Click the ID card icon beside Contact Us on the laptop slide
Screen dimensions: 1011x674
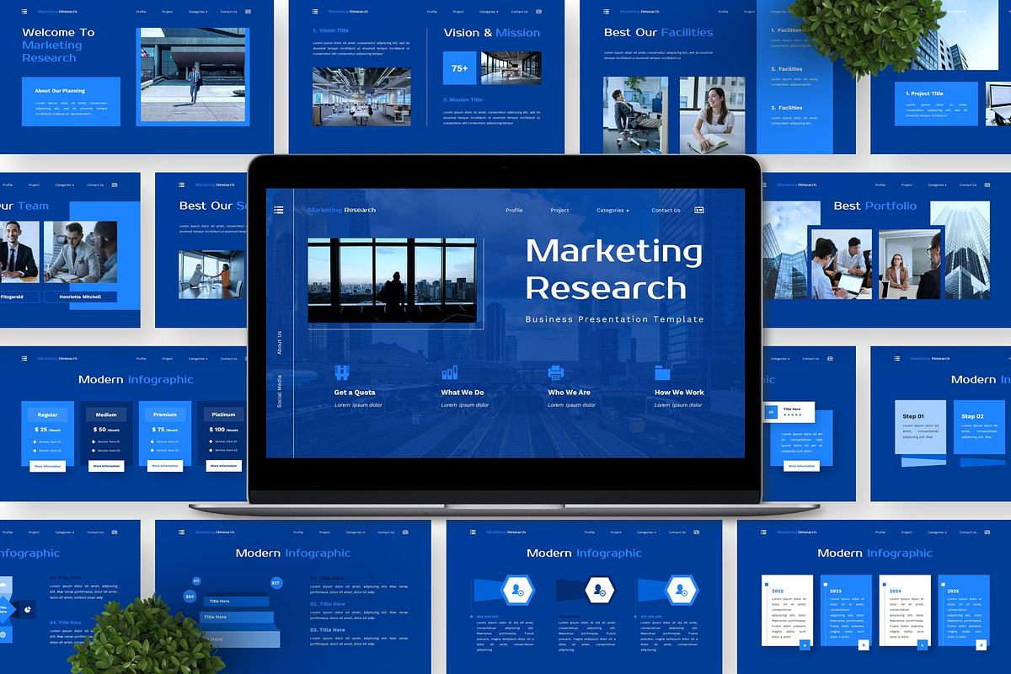698,210
